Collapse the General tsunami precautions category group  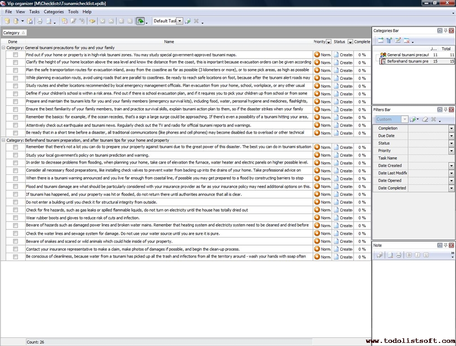pos(4,48)
